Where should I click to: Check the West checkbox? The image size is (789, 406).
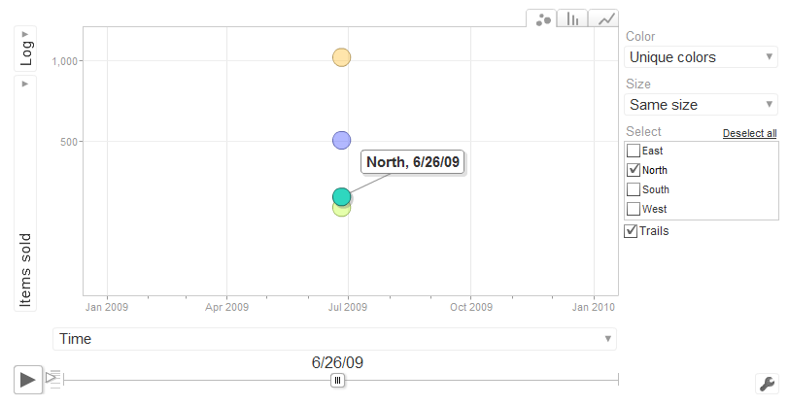point(634,208)
